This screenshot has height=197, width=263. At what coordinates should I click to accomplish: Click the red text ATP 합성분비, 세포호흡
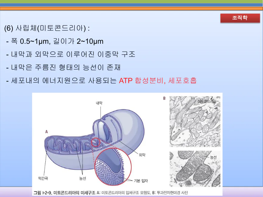point(158,81)
